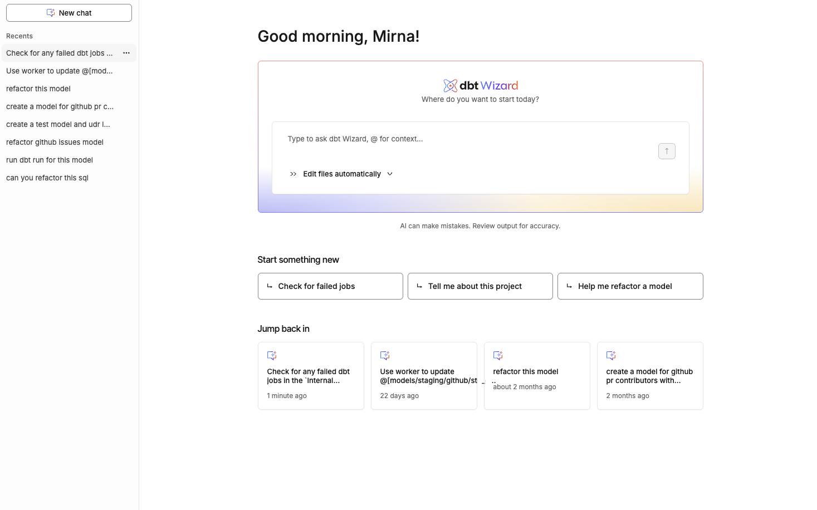Choose 'Help me refactor a model' suggestion

(x=630, y=286)
